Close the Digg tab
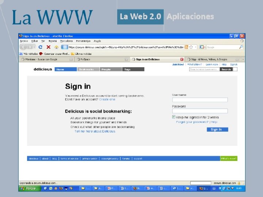Viewport: 263px width, 197px height. pos(237,59)
